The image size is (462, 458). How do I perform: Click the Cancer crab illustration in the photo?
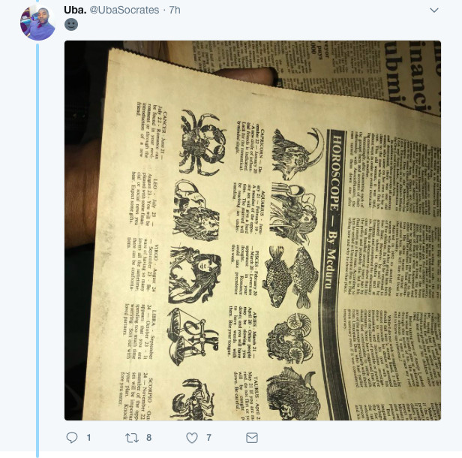[202, 142]
